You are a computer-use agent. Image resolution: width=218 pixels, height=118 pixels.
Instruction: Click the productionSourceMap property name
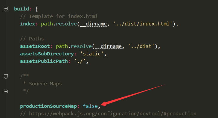coord(48,106)
